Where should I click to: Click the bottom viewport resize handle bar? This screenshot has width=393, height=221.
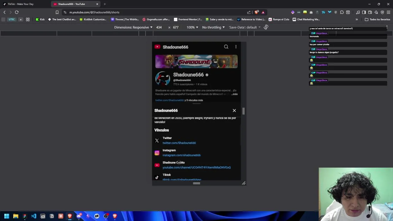point(196,184)
